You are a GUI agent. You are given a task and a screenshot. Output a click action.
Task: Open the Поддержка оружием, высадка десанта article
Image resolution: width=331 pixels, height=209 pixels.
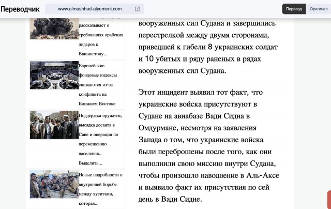(100, 139)
